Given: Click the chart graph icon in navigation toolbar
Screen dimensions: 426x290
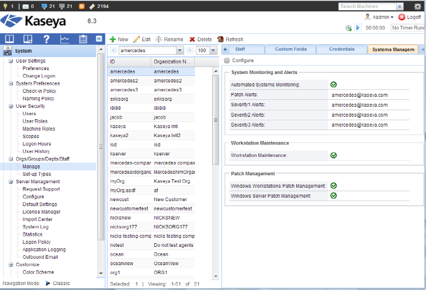Looking at the screenshot, I should coord(65,39).
